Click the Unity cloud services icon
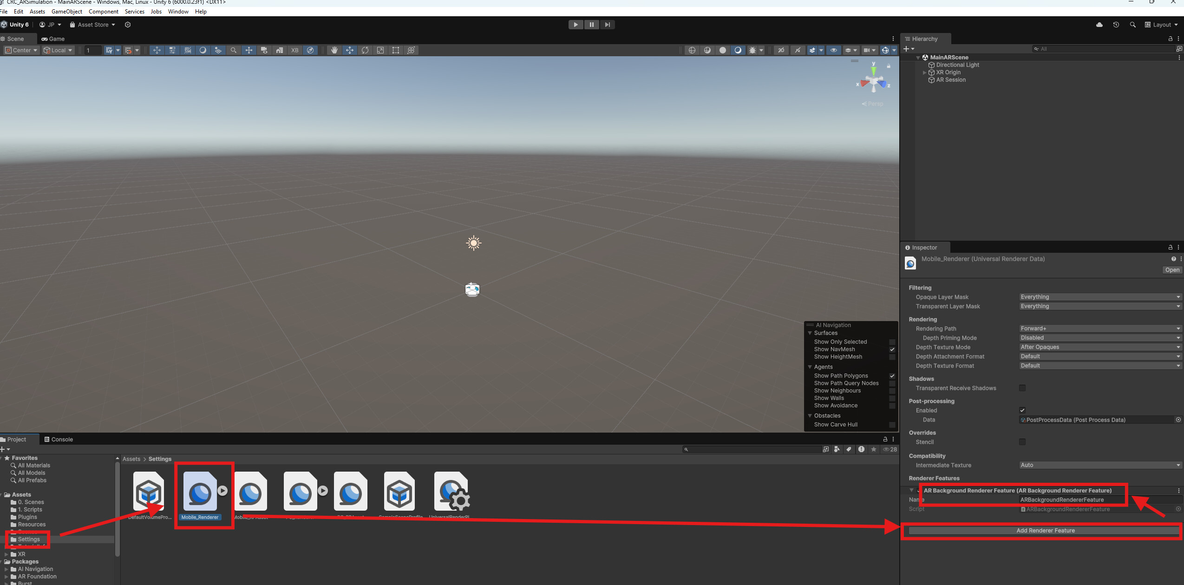Image resolution: width=1184 pixels, height=585 pixels. [x=1099, y=24]
